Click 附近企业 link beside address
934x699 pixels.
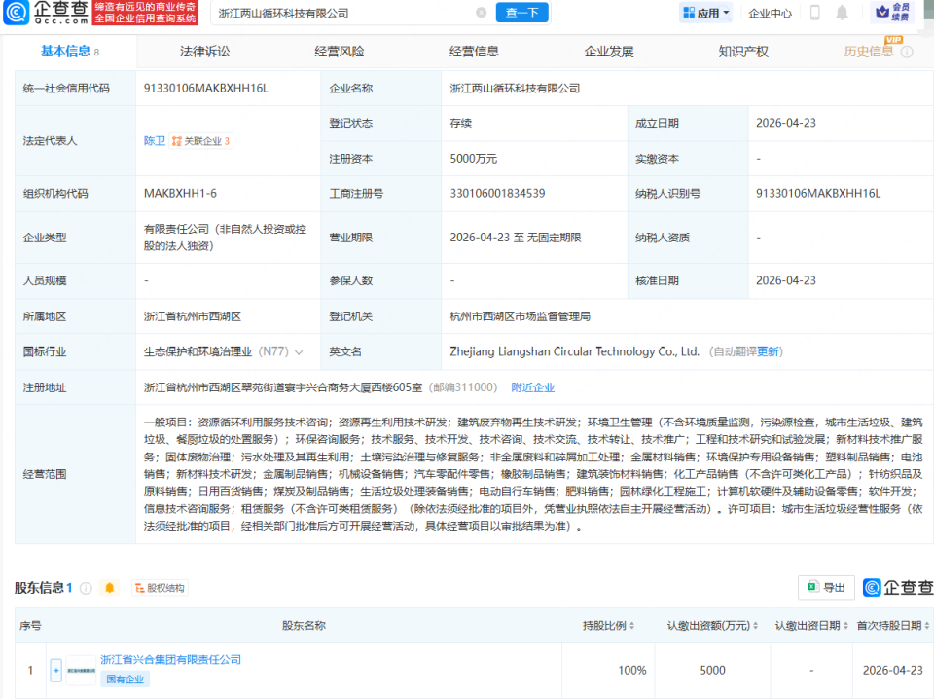tap(532, 387)
